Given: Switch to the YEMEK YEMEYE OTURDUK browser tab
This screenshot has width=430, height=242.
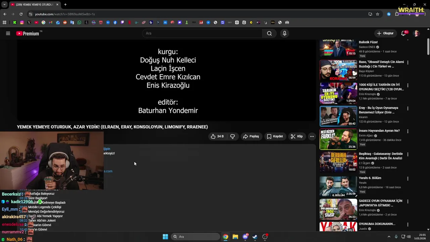Looking at the screenshot, I should (x=35, y=5).
